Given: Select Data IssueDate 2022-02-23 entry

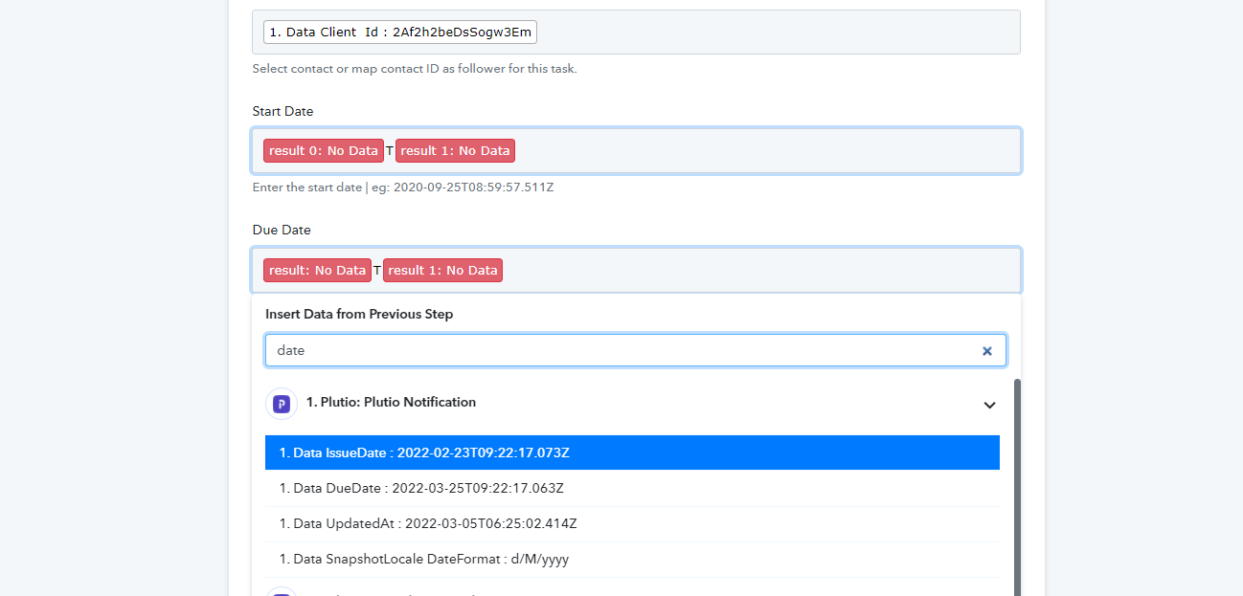Looking at the screenshot, I should point(632,453).
